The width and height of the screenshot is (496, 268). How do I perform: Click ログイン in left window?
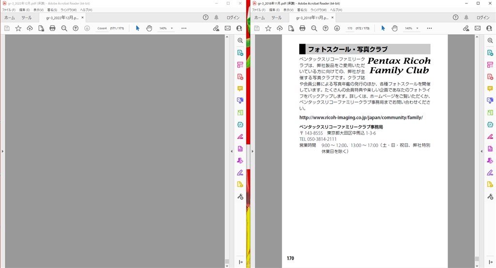[233, 18]
